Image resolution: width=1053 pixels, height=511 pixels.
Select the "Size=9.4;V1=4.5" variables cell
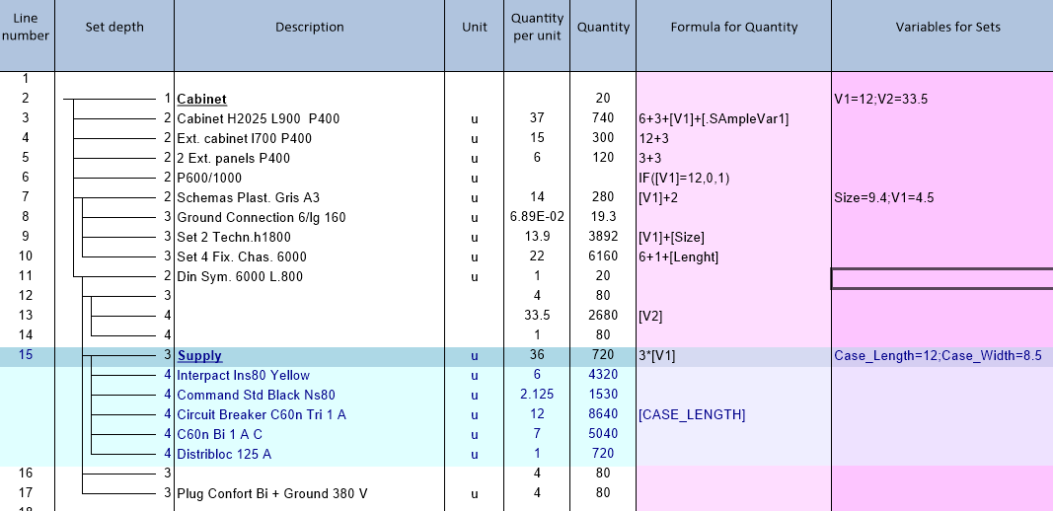pyautogui.click(x=884, y=197)
